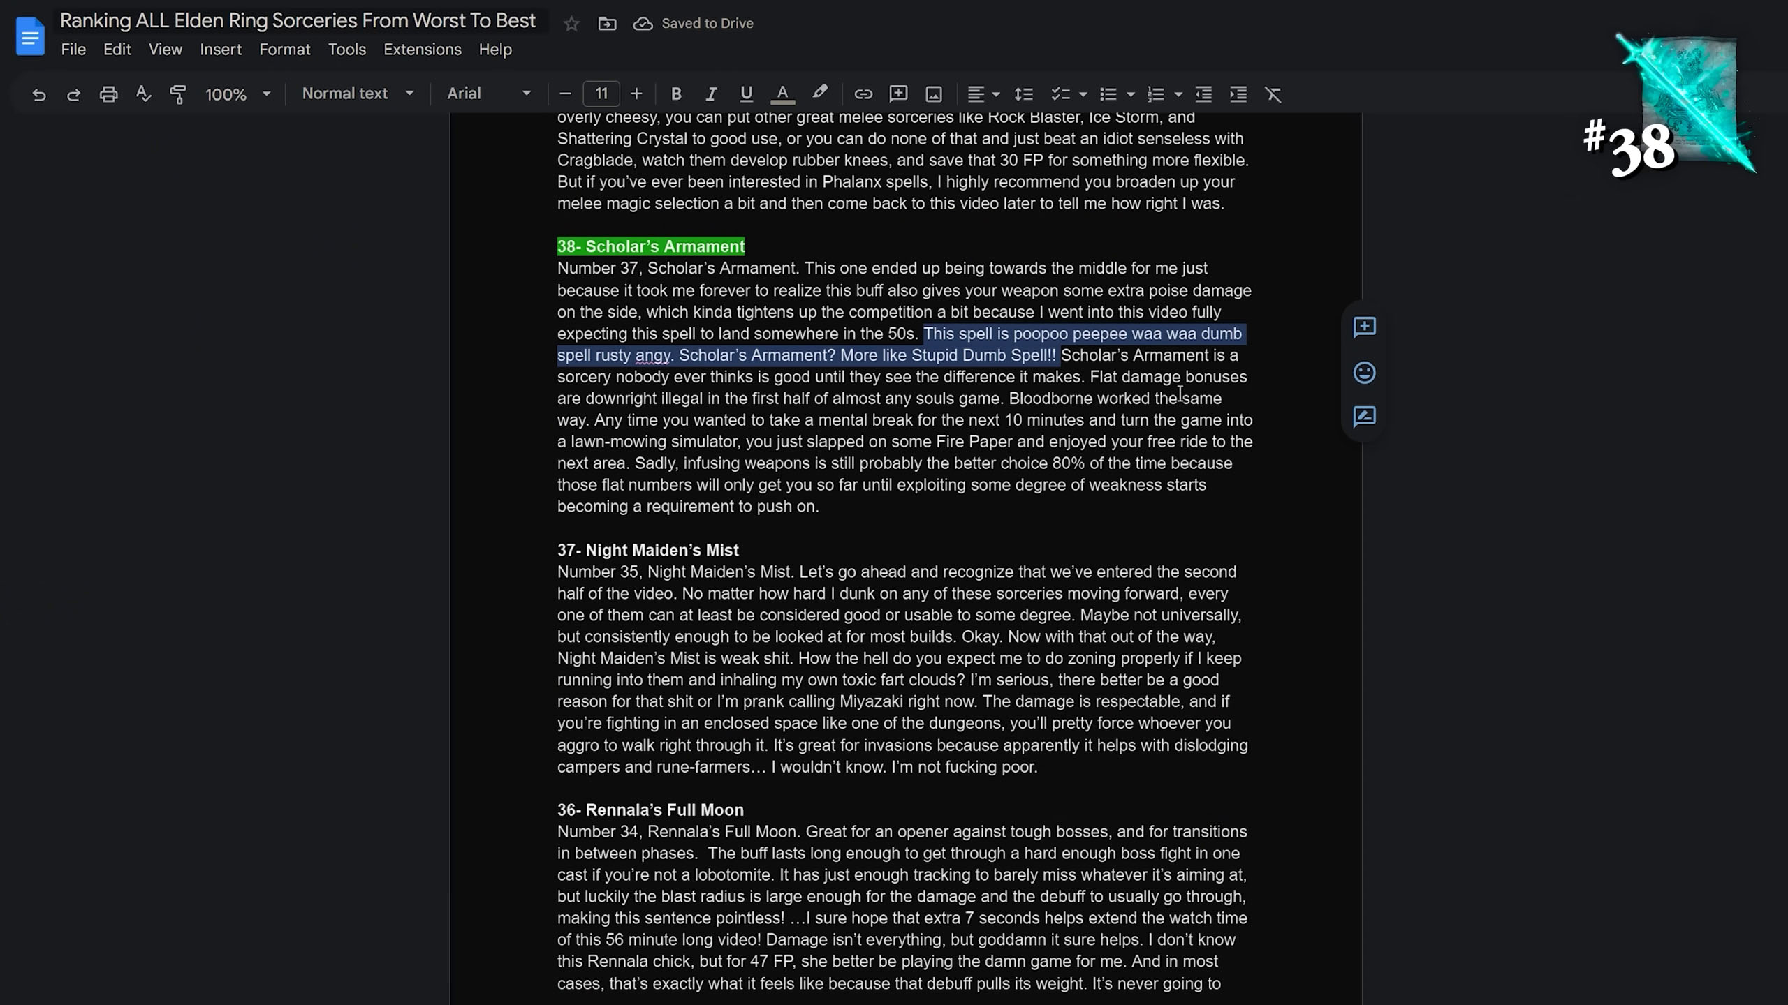
Task: Click the Insert link icon
Action: point(863,94)
